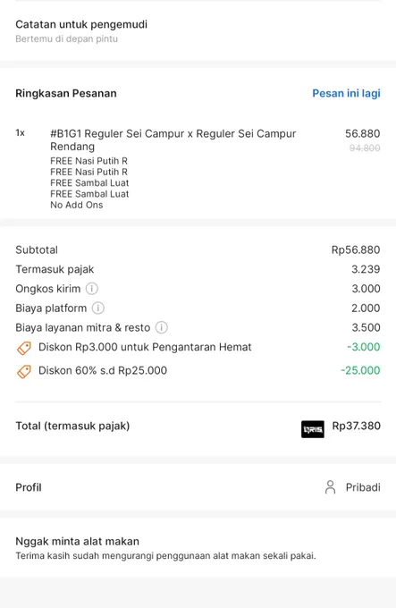Tap the Subtotal Rp56.880 amount
Viewport: 396px width, 608px height.
click(x=356, y=249)
